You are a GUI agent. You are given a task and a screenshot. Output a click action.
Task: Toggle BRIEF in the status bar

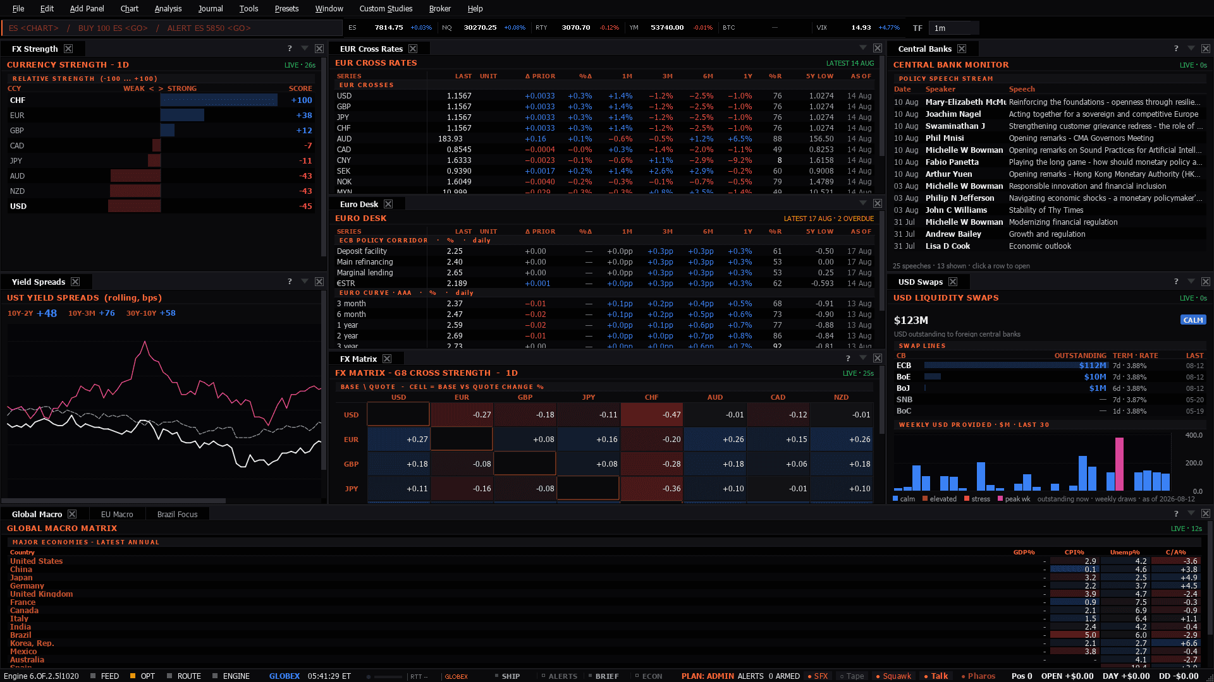click(603, 676)
